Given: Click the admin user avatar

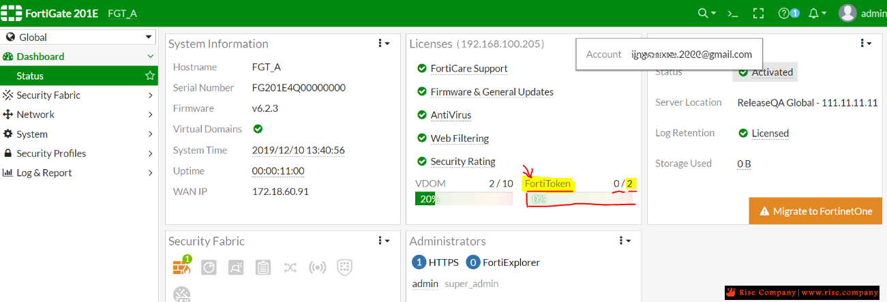Looking at the screenshot, I should pos(847,13).
